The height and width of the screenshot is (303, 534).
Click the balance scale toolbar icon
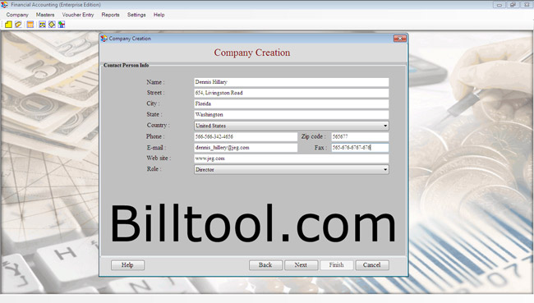pyautogui.click(x=42, y=25)
